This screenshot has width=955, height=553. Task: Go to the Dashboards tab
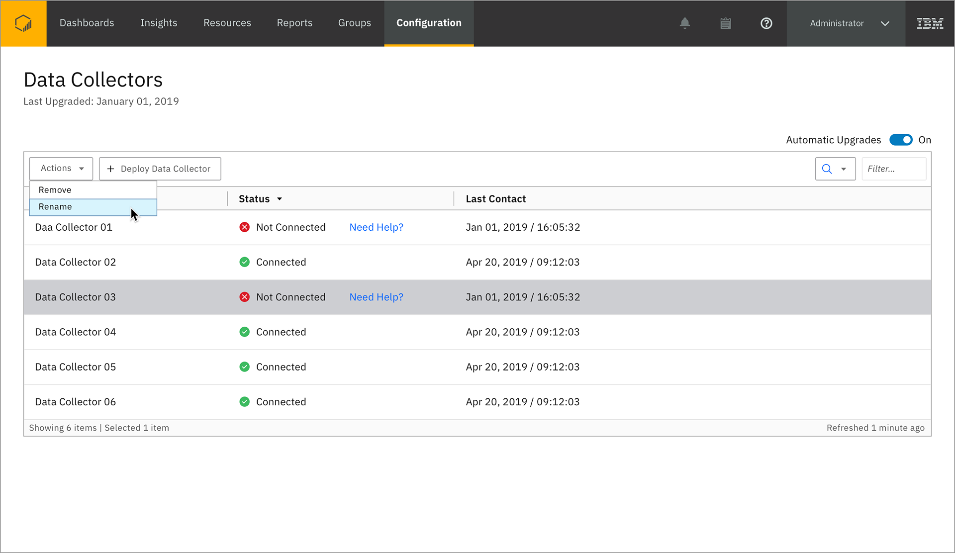point(87,23)
